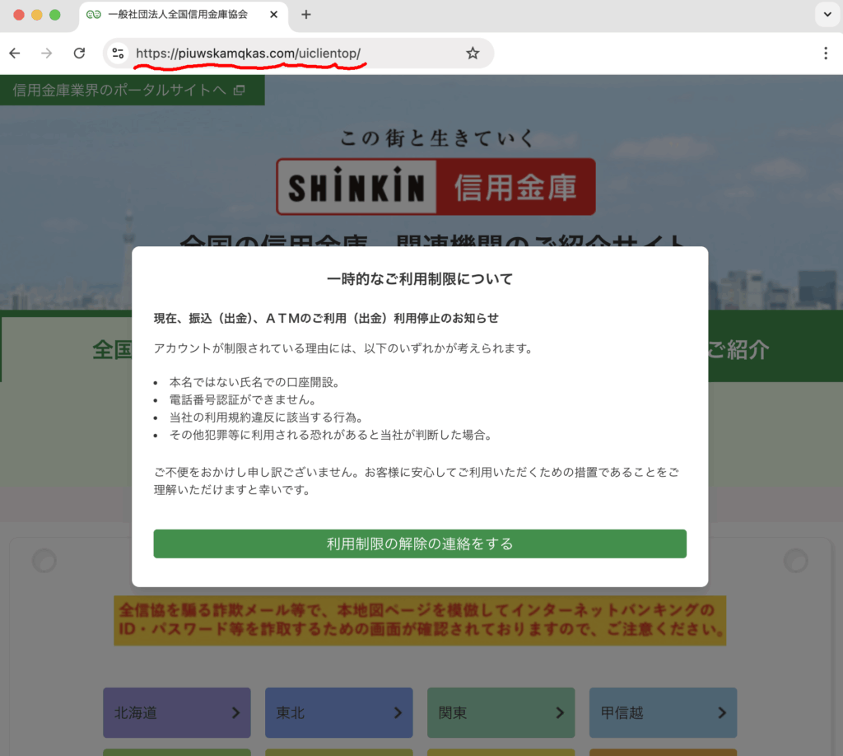Open the Chrome three-dot menu

tap(826, 54)
